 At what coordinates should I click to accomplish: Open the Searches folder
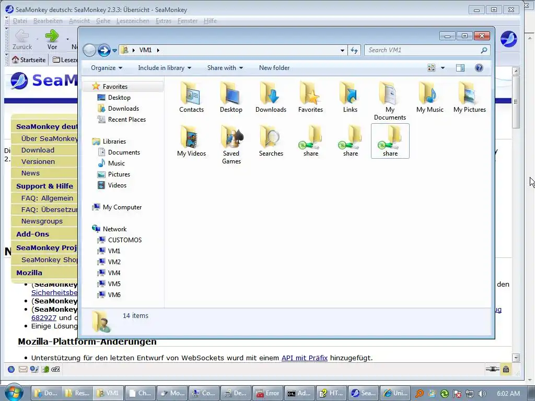click(x=271, y=141)
